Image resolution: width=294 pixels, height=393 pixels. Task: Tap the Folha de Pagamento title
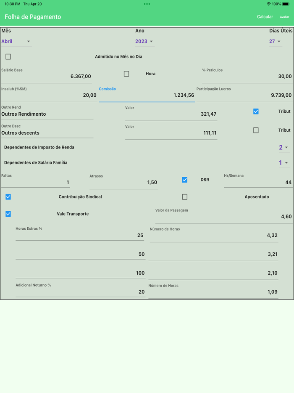(x=33, y=17)
